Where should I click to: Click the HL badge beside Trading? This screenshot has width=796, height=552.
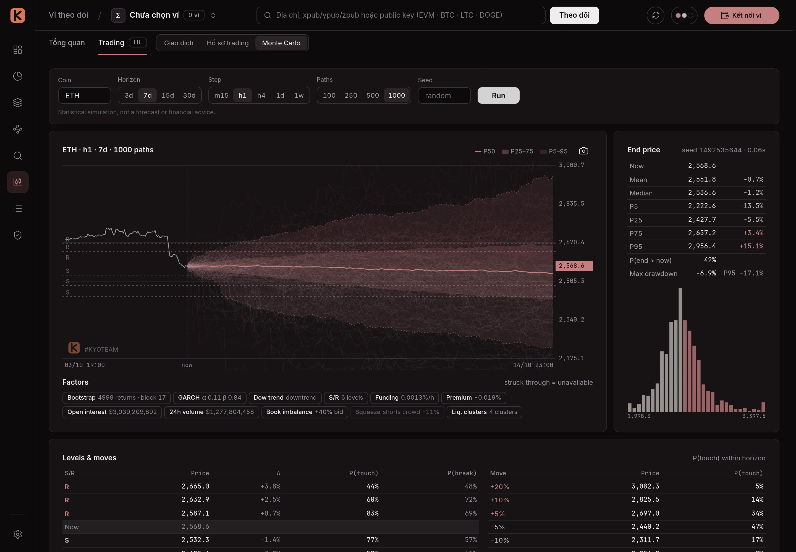138,42
